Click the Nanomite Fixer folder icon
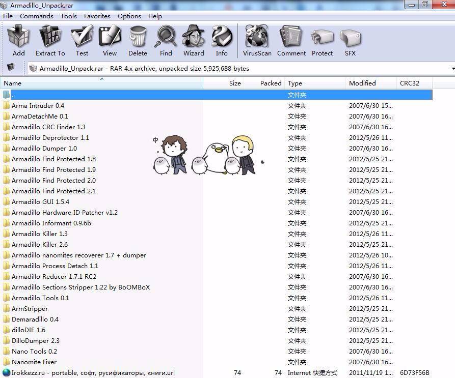 [7, 362]
